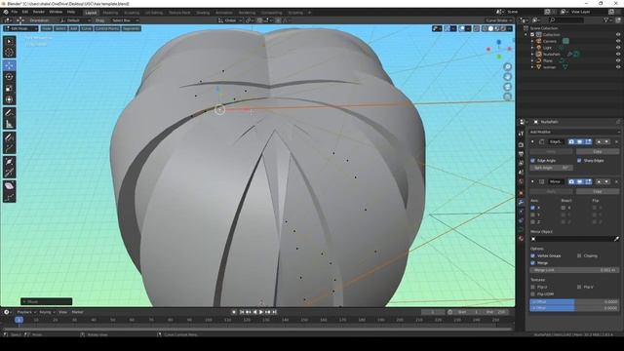Remove the Edge Split modifier with its X
Viewport: 624px width, 351px height.
(x=616, y=141)
